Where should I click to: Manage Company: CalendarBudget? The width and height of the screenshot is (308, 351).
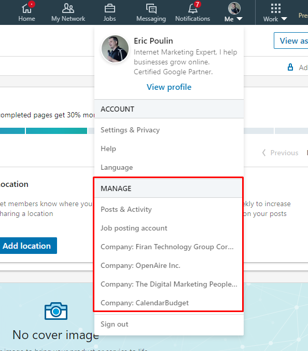click(145, 303)
